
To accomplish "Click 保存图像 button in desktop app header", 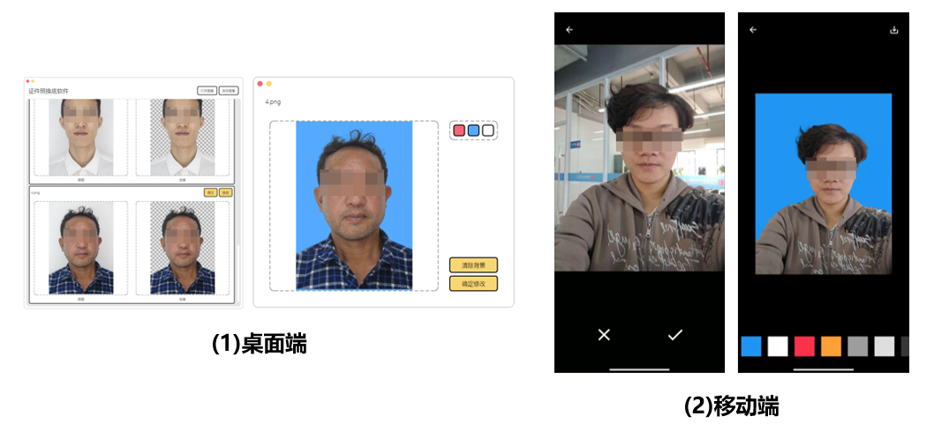I will tap(228, 90).
